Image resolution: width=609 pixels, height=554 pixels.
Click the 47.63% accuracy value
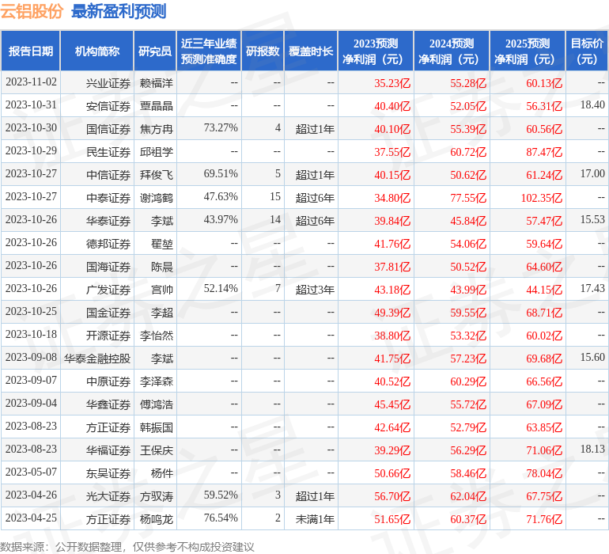pyautogui.click(x=221, y=197)
